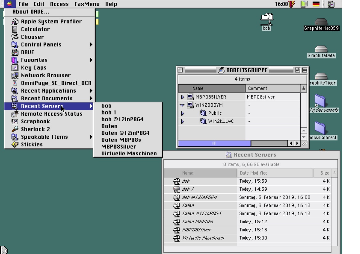Open Apple System Profiler from Apple menu
This screenshot has height=254, width=360.
coord(49,22)
